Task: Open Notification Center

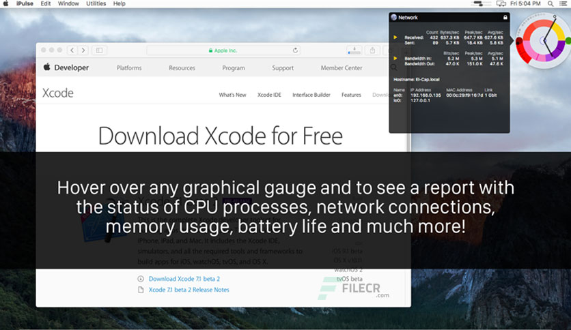Action: click(x=563, y=3)
